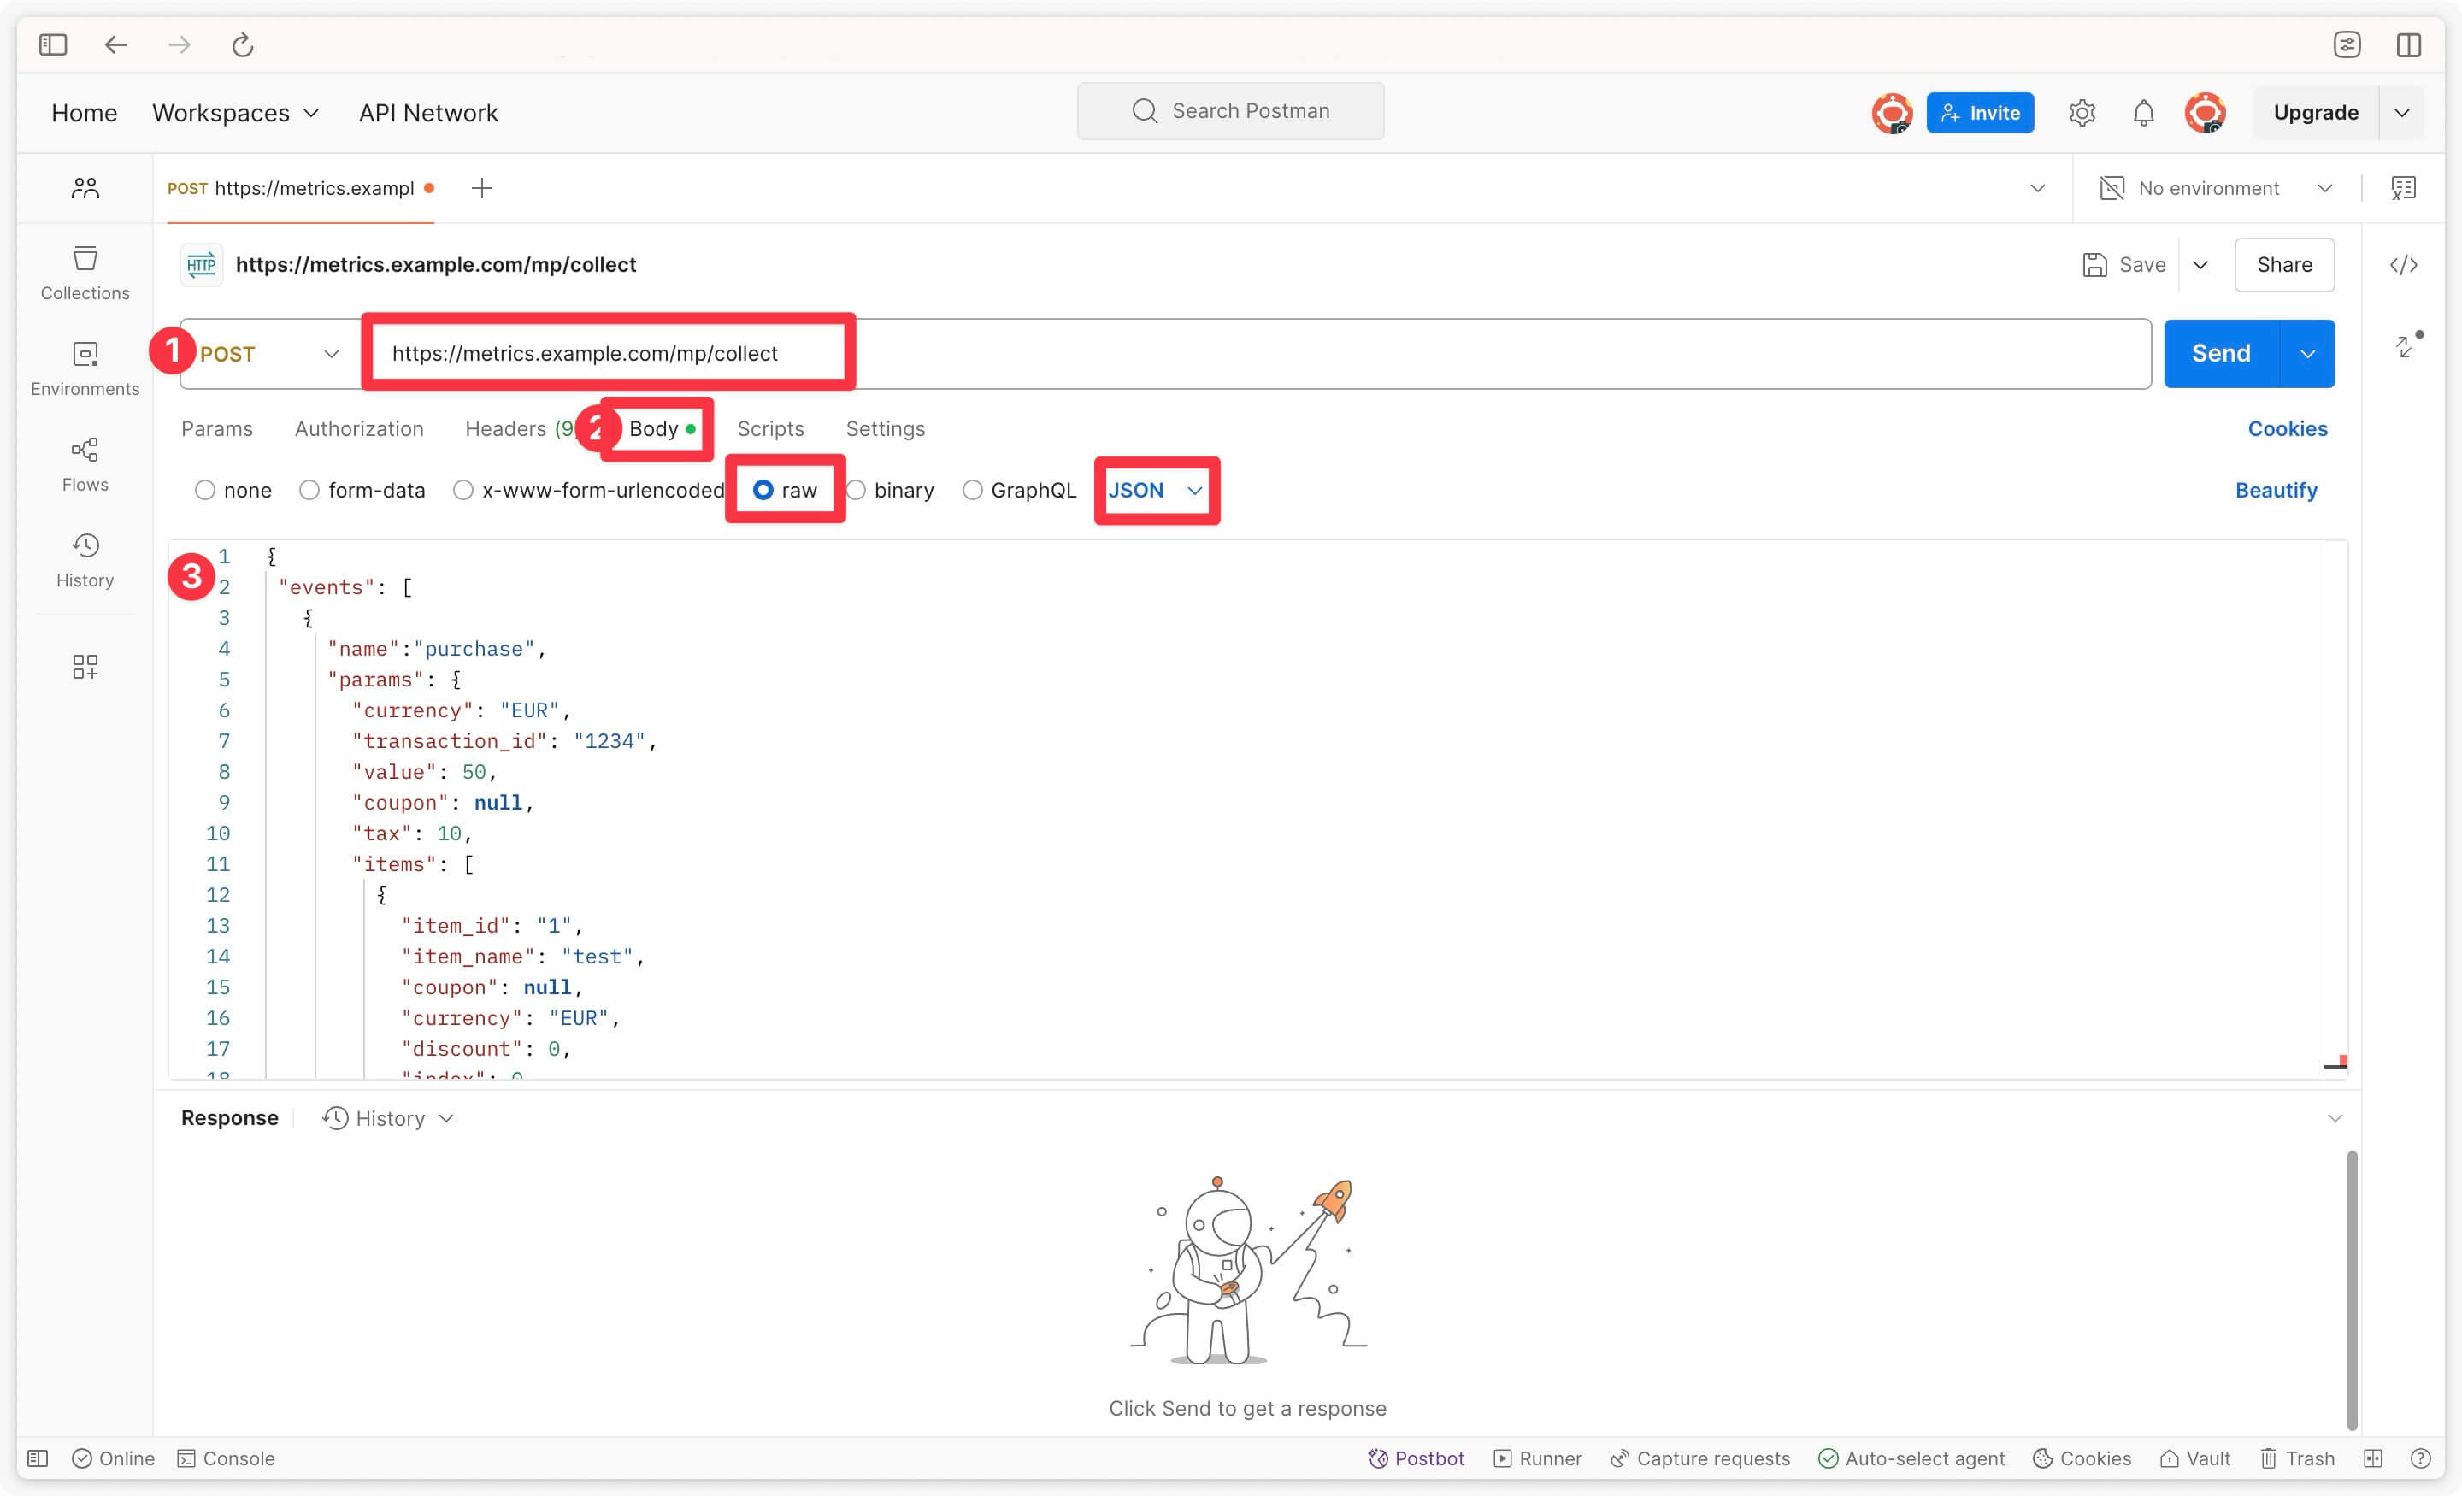Image resolution: width=2462 pixels, height=1496 pixels.
Task: Open the response History dropdown
Action: (x=388, y=1118)
